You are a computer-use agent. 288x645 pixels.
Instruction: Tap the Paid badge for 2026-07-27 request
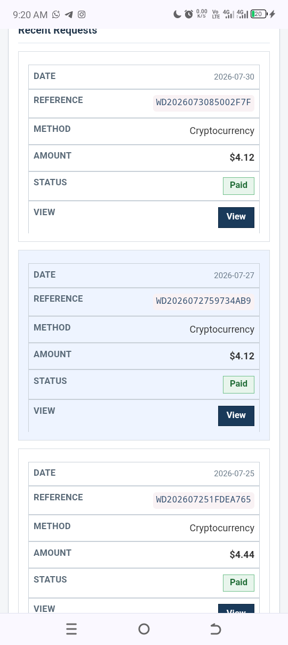tap(238, 384)
